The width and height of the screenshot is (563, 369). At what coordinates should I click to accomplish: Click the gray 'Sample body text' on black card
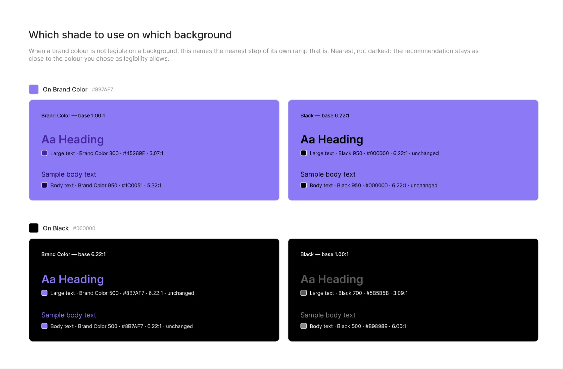[328, 315]
